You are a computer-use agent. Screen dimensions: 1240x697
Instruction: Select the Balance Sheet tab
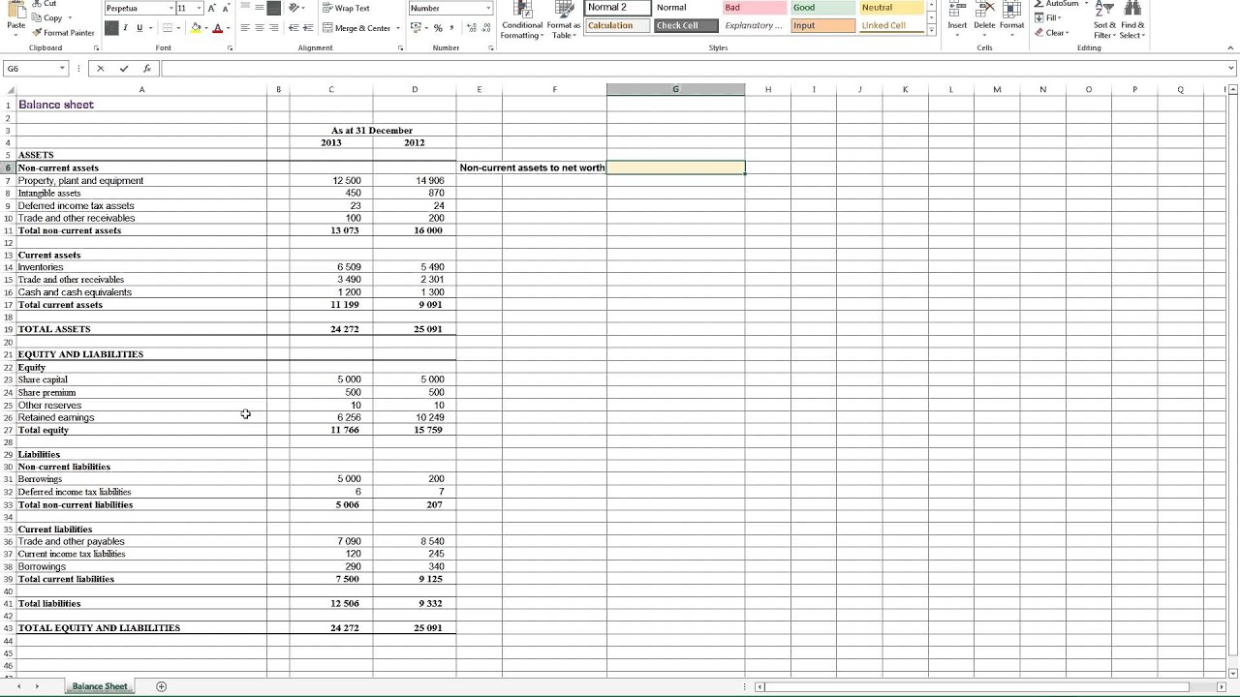click(99, 686)
